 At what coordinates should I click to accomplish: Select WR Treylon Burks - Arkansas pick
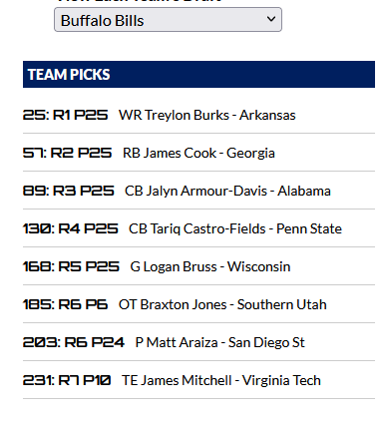[207, 115]
